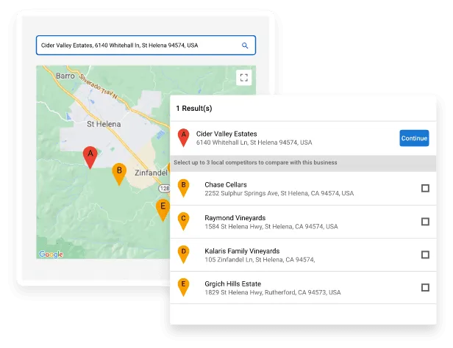Click orange marker B on map
This screenshot has width=453, height=348.
tap(118, 173)
